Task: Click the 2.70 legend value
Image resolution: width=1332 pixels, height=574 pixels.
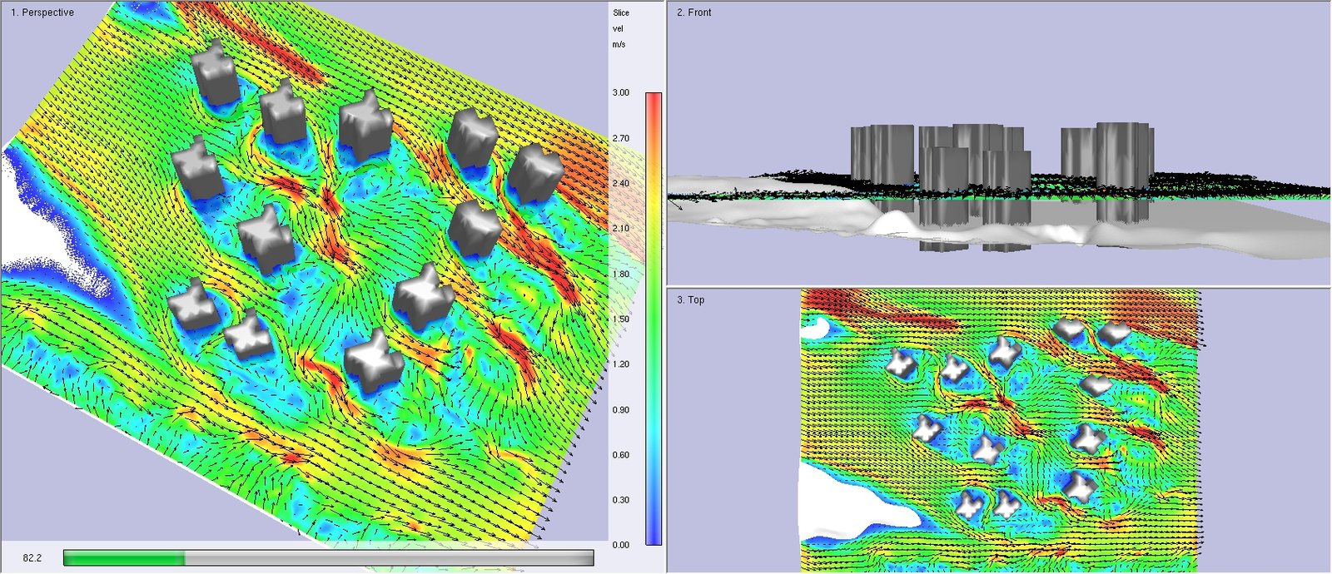Action: point(621,138)
